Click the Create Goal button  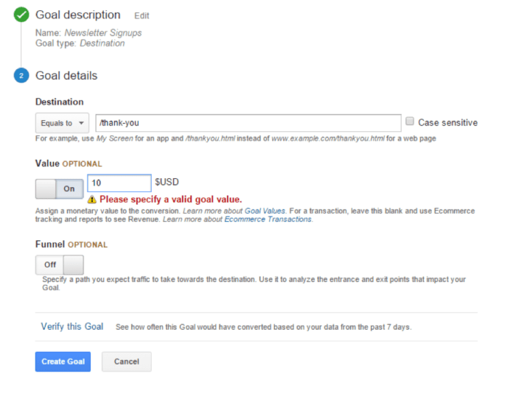pos(63,362)
